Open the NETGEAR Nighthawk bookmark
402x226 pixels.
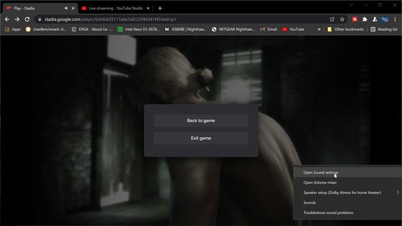(x=233, y=30)
